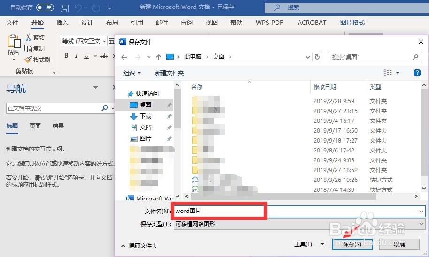
Task: Click the 保存(S) button
Action: [x=352, y=244]
